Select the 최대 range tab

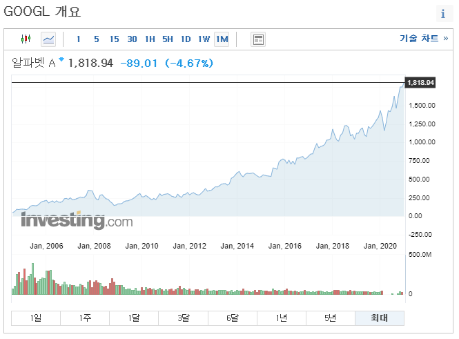coord(379,318)
